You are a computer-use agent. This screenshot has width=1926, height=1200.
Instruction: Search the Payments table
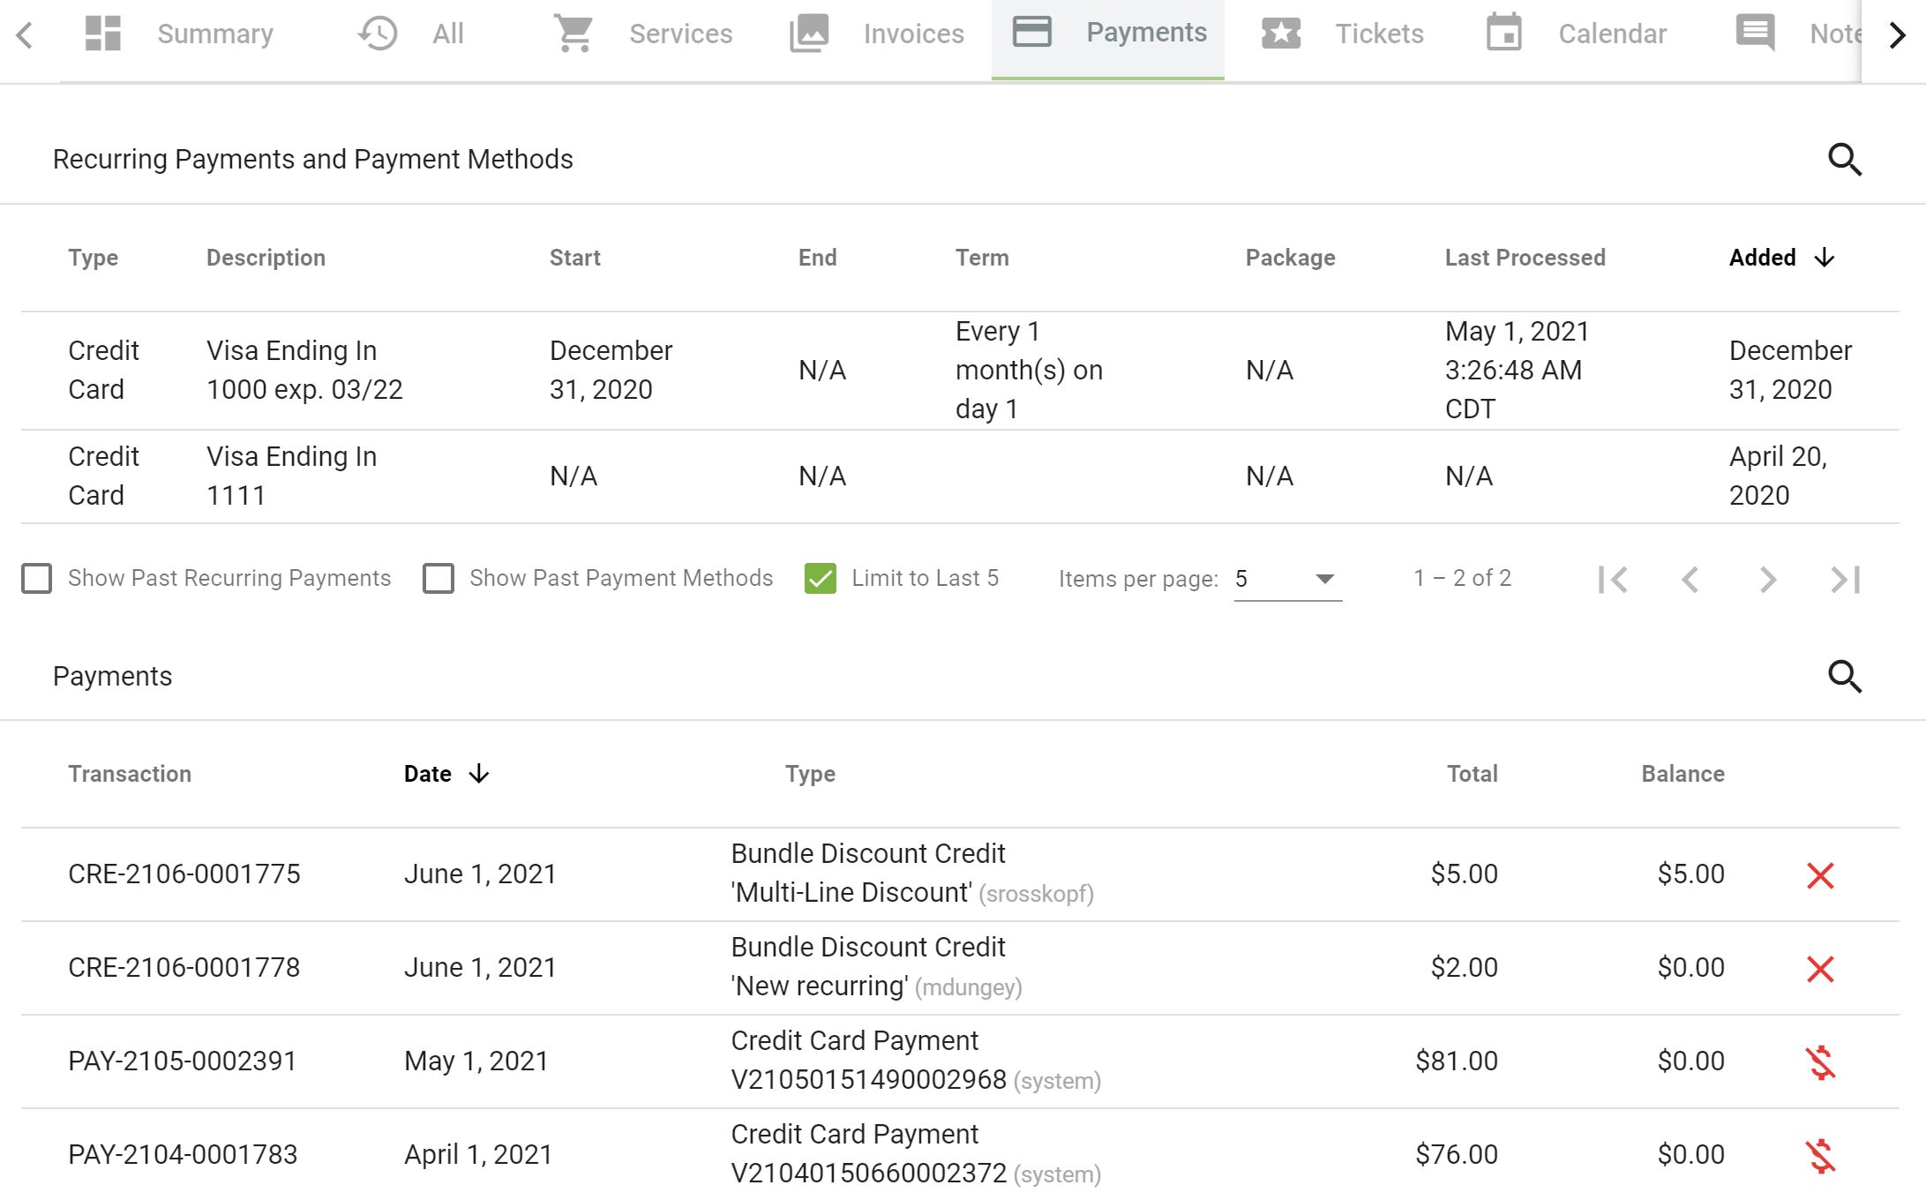1845,677
